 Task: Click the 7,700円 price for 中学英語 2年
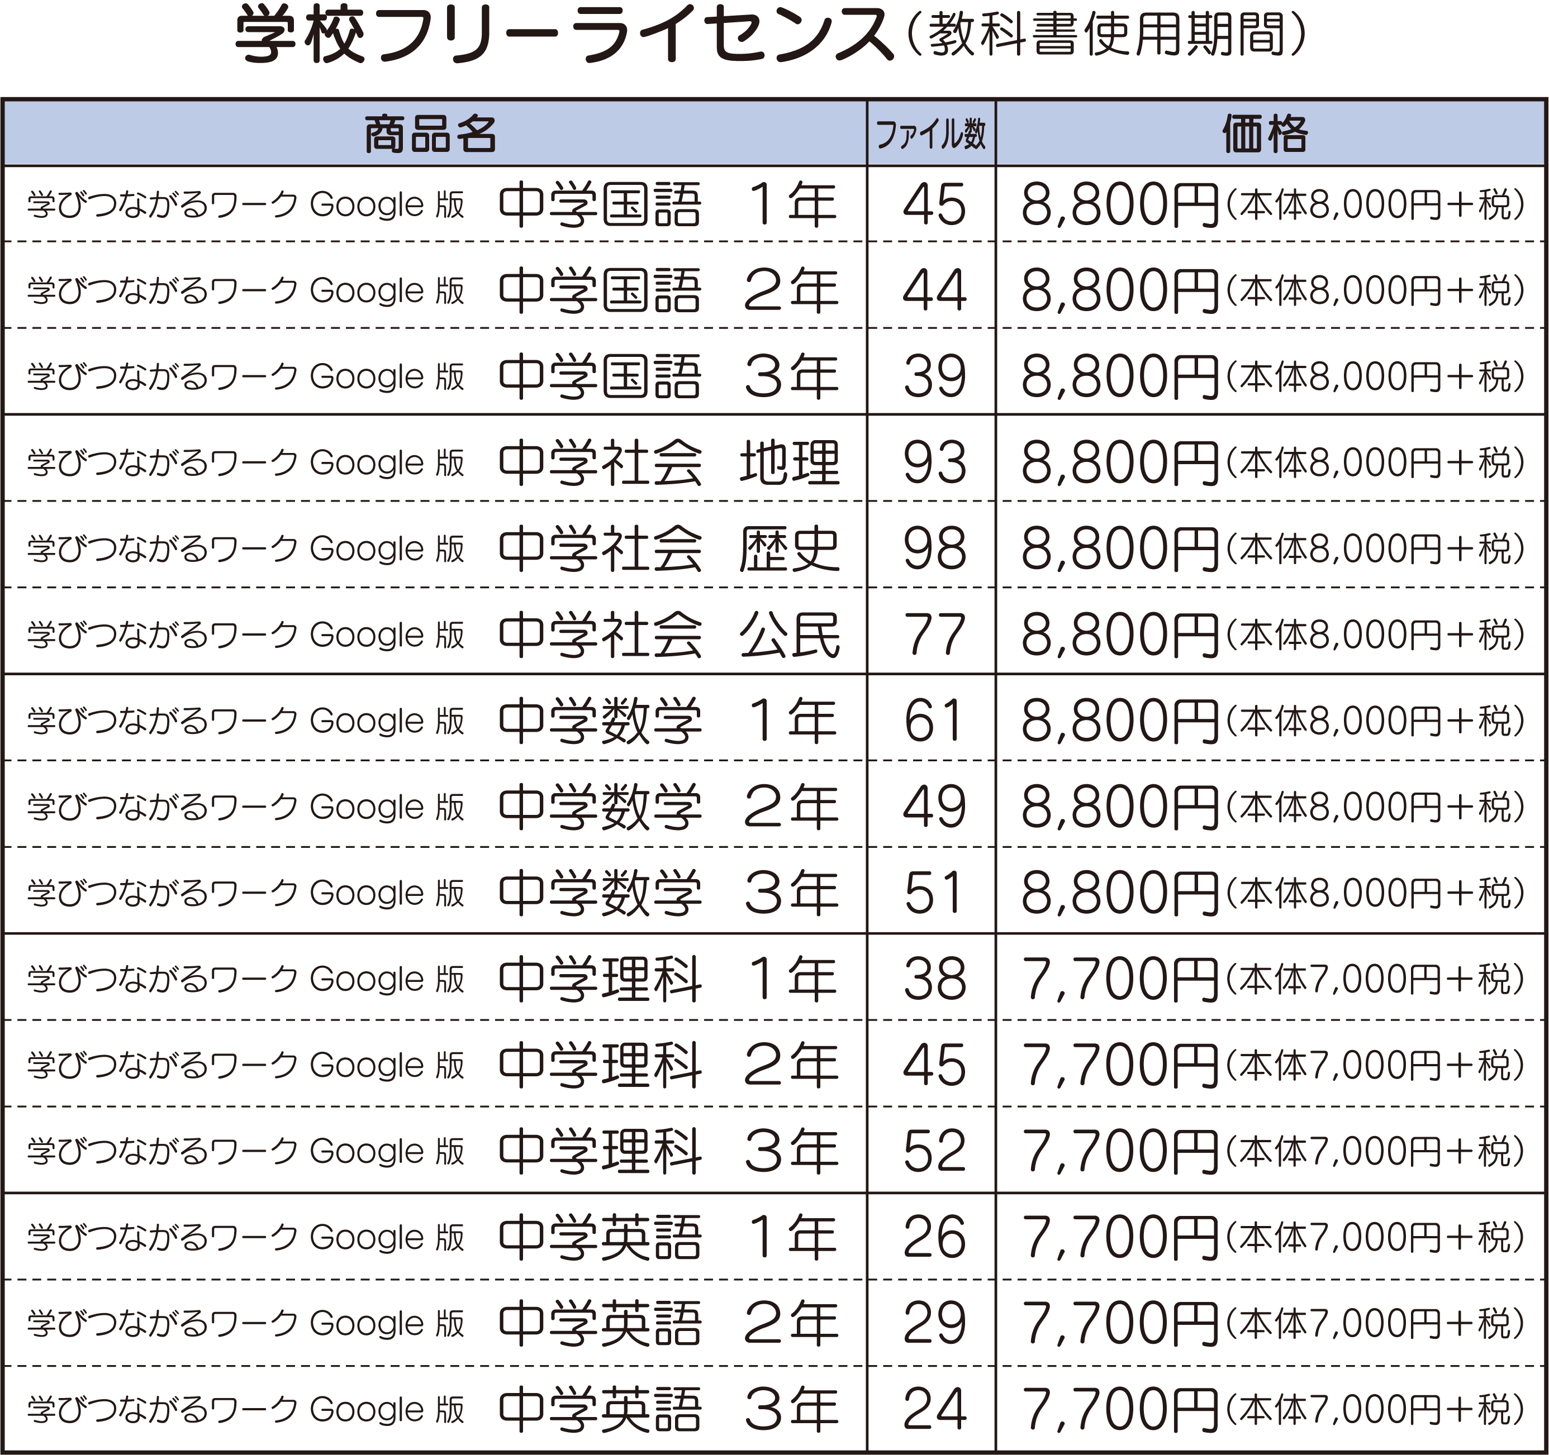[1120, 1324]
